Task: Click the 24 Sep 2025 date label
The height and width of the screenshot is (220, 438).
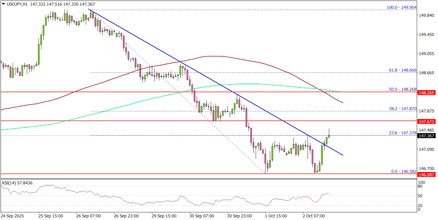Action: coord(13,216)
